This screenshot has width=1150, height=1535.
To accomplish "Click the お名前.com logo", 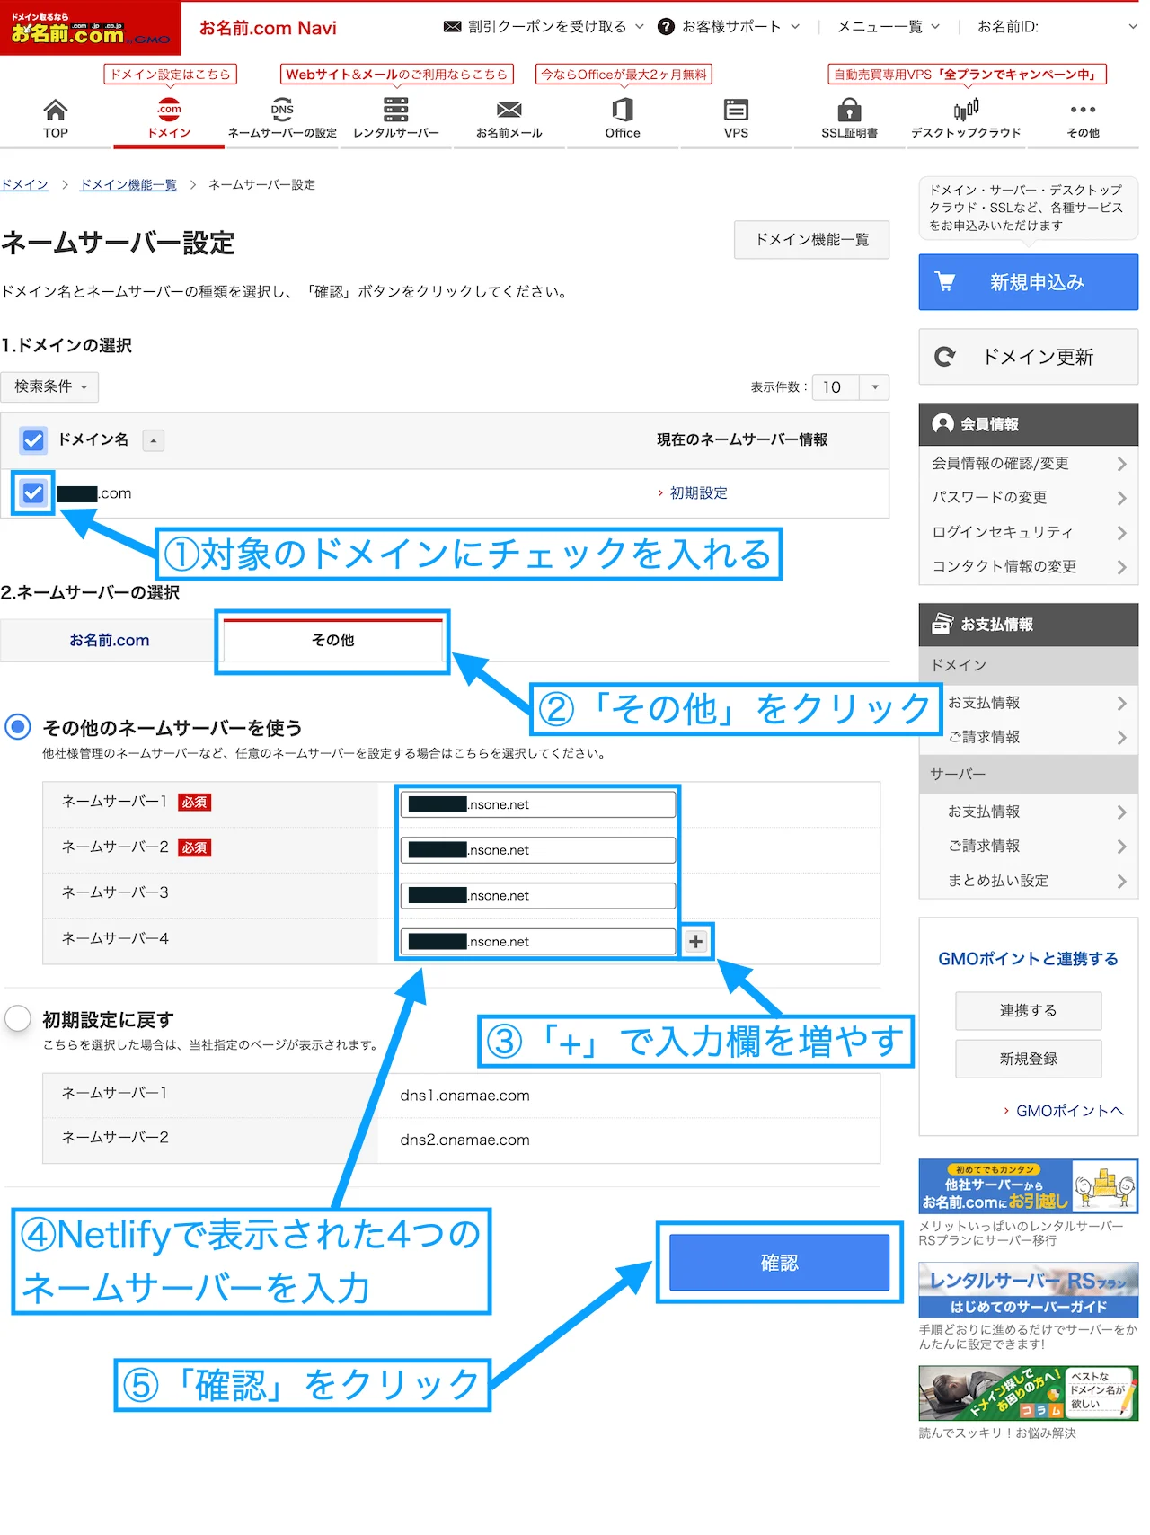I will pyautogui.click(x=90, y=29).
